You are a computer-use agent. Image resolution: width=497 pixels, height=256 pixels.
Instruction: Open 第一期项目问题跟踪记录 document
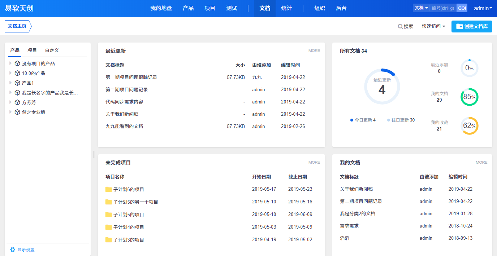point(131,77)
